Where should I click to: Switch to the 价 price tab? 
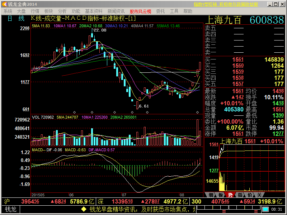(249, 195)
